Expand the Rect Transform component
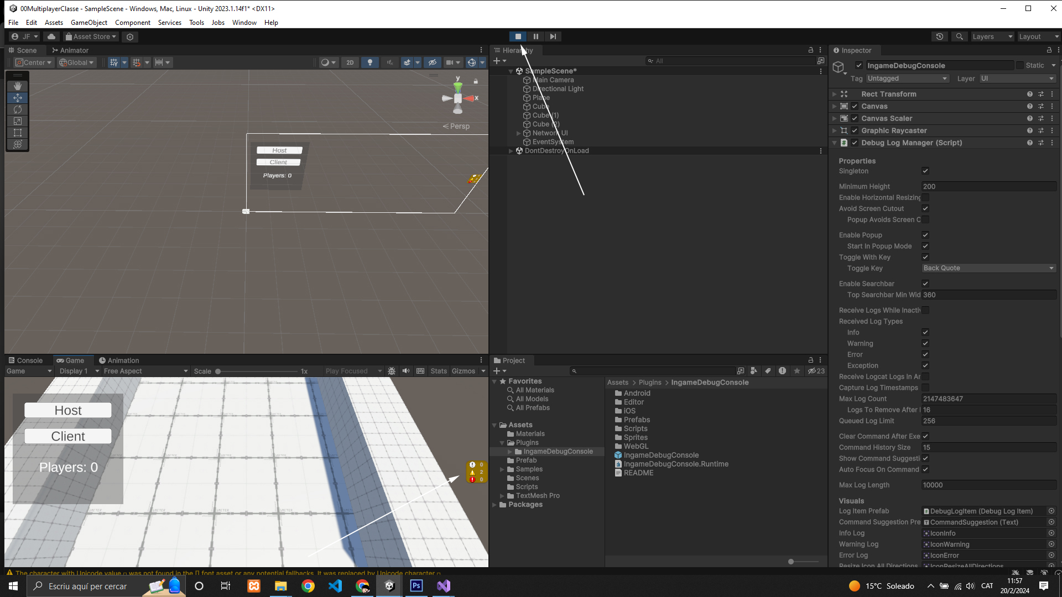 click(835, 94)
